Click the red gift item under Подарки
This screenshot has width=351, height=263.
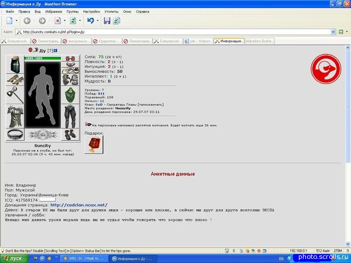[x=94, y=145]
